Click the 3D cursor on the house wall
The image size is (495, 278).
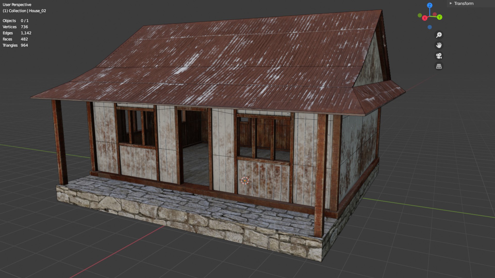coord(245,181)
